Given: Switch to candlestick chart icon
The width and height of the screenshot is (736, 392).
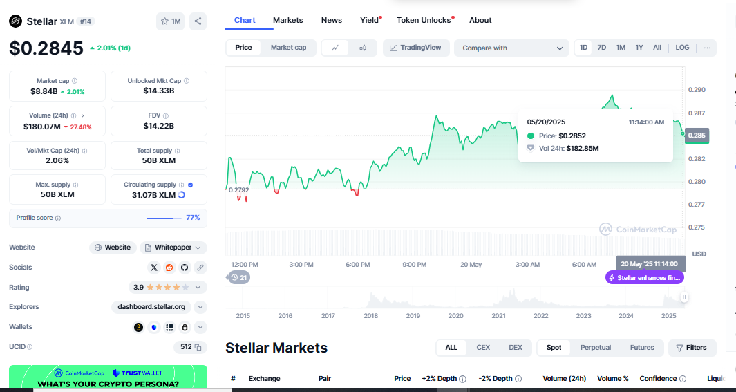Looking at the screenshot, I should 362,48.
